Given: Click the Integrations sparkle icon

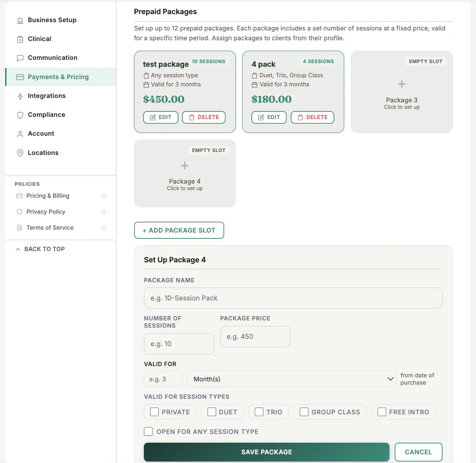Looking at the screenshot, I should 20,96.
